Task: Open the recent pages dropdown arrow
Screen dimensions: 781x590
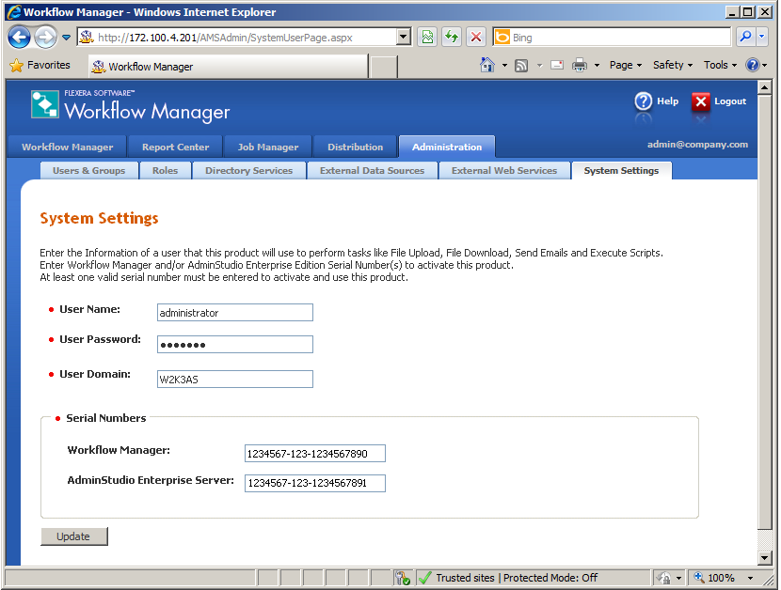Action: 66,38
